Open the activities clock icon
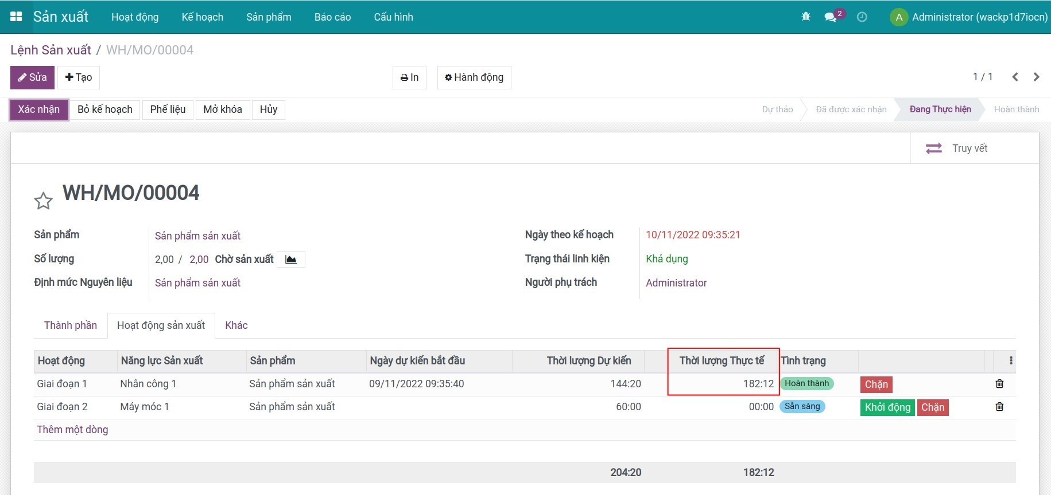The height and width of the screenshot is (495, 1051). (862, 17)
